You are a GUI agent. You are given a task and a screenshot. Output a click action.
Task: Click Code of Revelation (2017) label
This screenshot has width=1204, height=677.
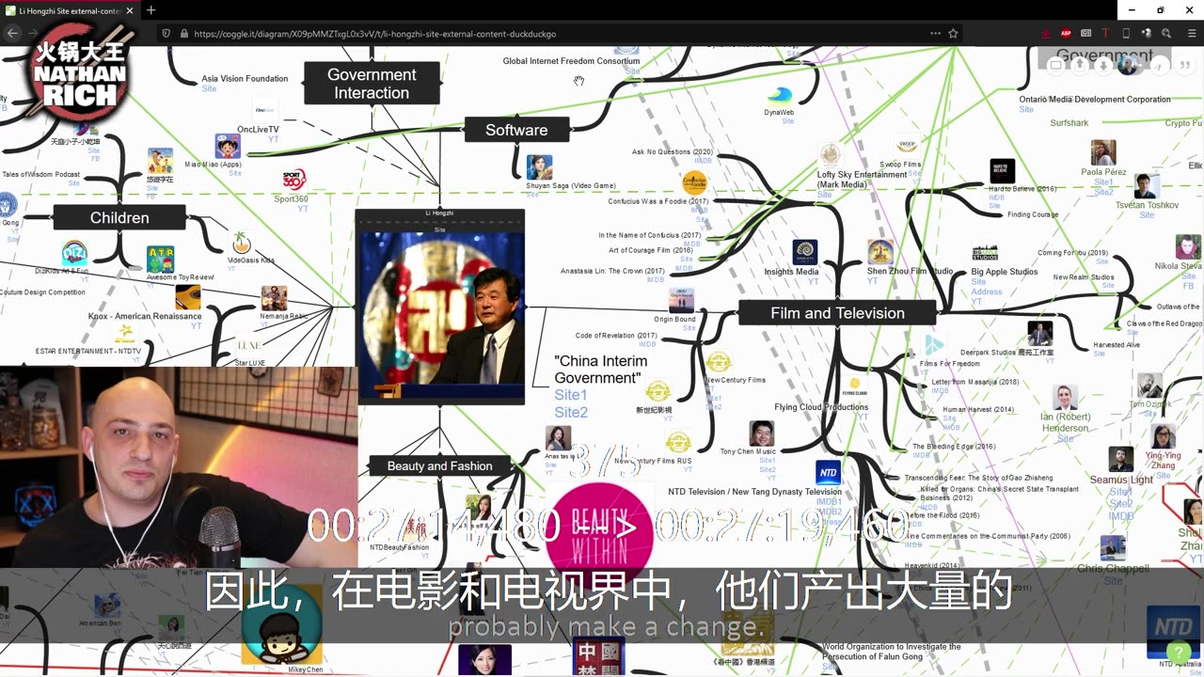point(616,336)
